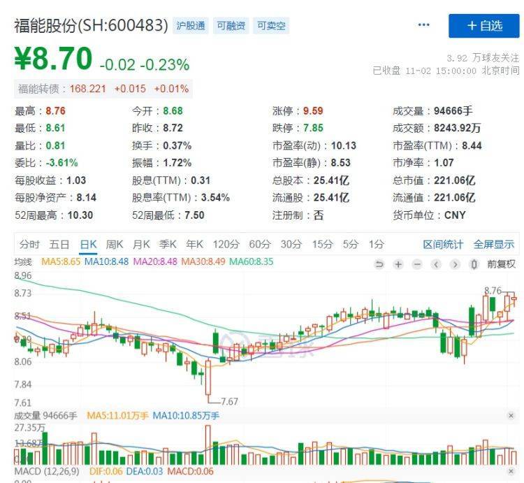Close the 成交量 volume indicator panel
The width and height of the screenshot is (524, 483).
(x=511, y=415)
